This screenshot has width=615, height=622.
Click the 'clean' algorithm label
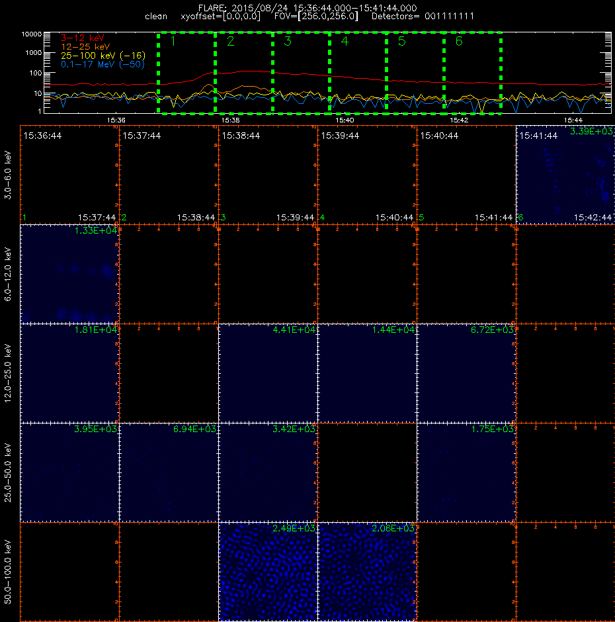coord(156,17)
